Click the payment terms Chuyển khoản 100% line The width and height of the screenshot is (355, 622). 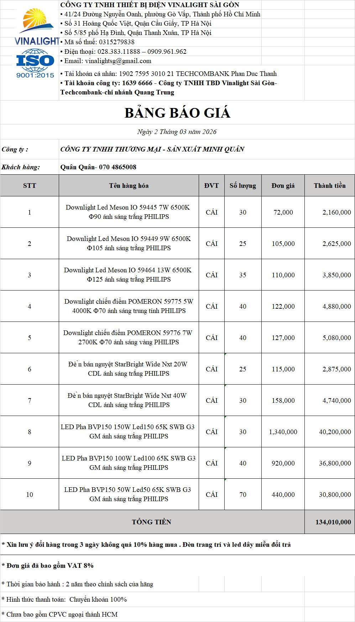coord(64,600)
